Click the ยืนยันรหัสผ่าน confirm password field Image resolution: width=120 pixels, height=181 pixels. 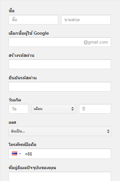click(60, 87)
